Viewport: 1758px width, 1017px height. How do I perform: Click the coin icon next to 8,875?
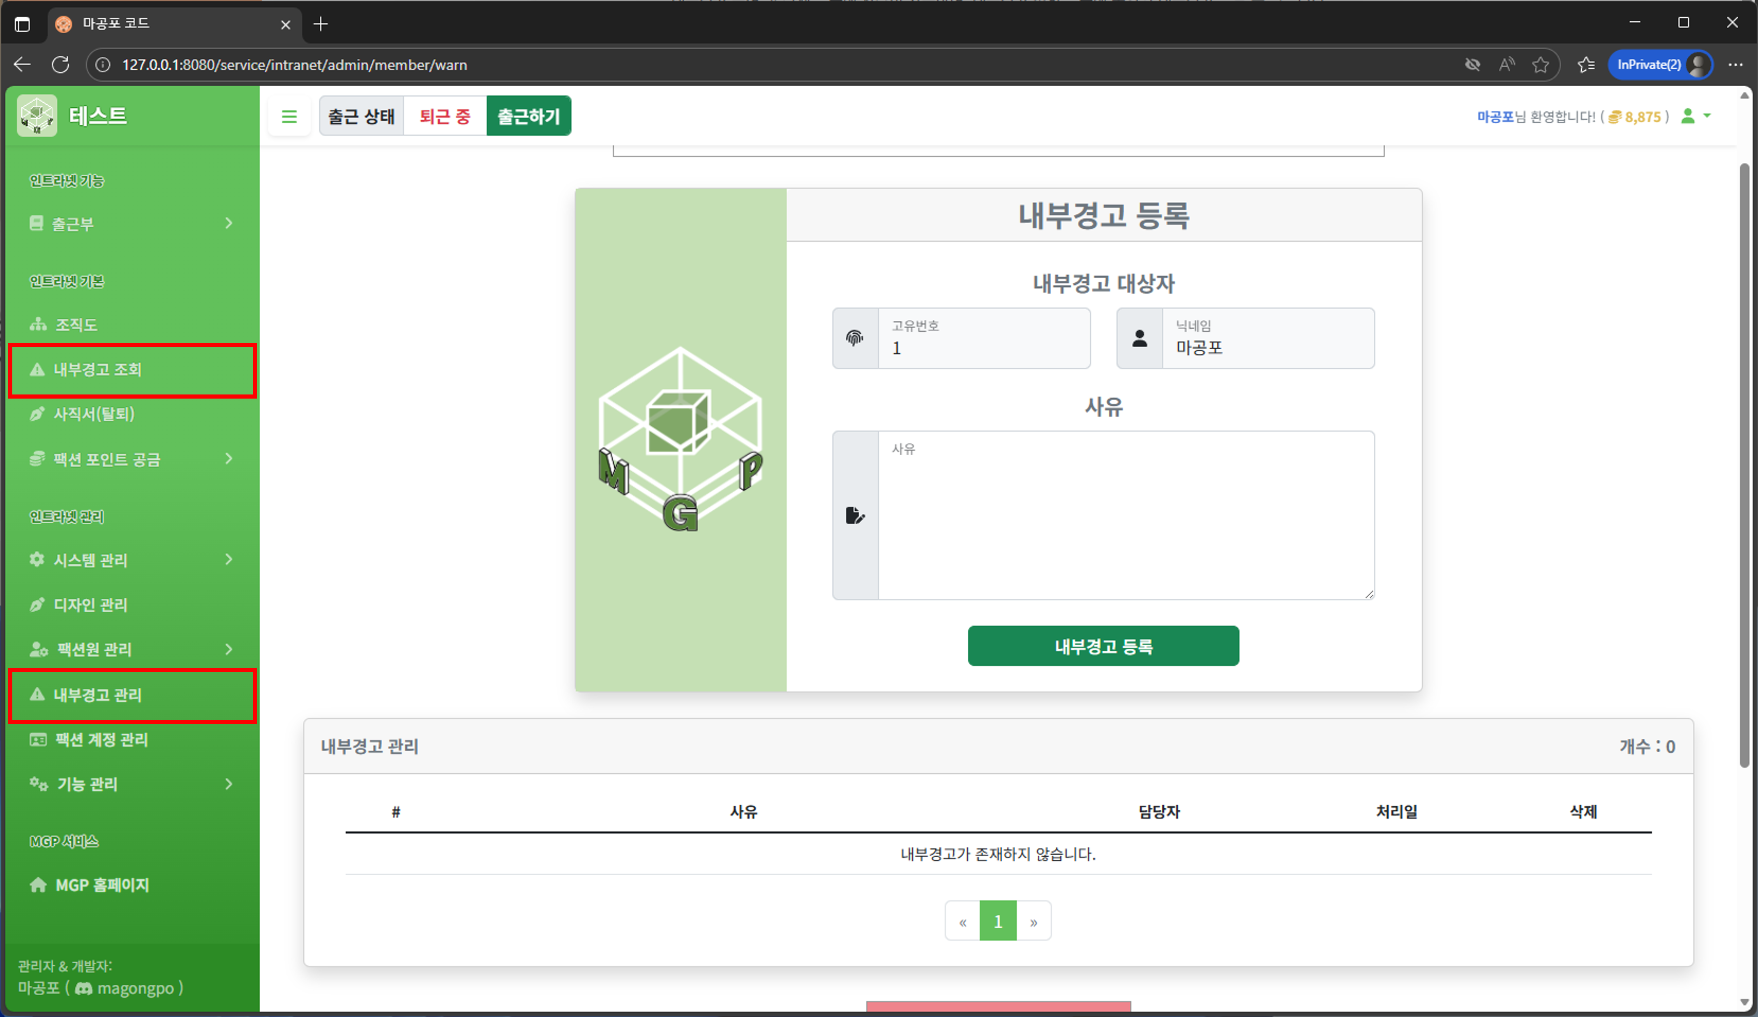1615,116
